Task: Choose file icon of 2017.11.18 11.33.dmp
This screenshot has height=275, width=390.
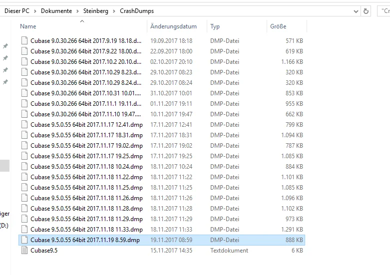Action: (24, 229)
